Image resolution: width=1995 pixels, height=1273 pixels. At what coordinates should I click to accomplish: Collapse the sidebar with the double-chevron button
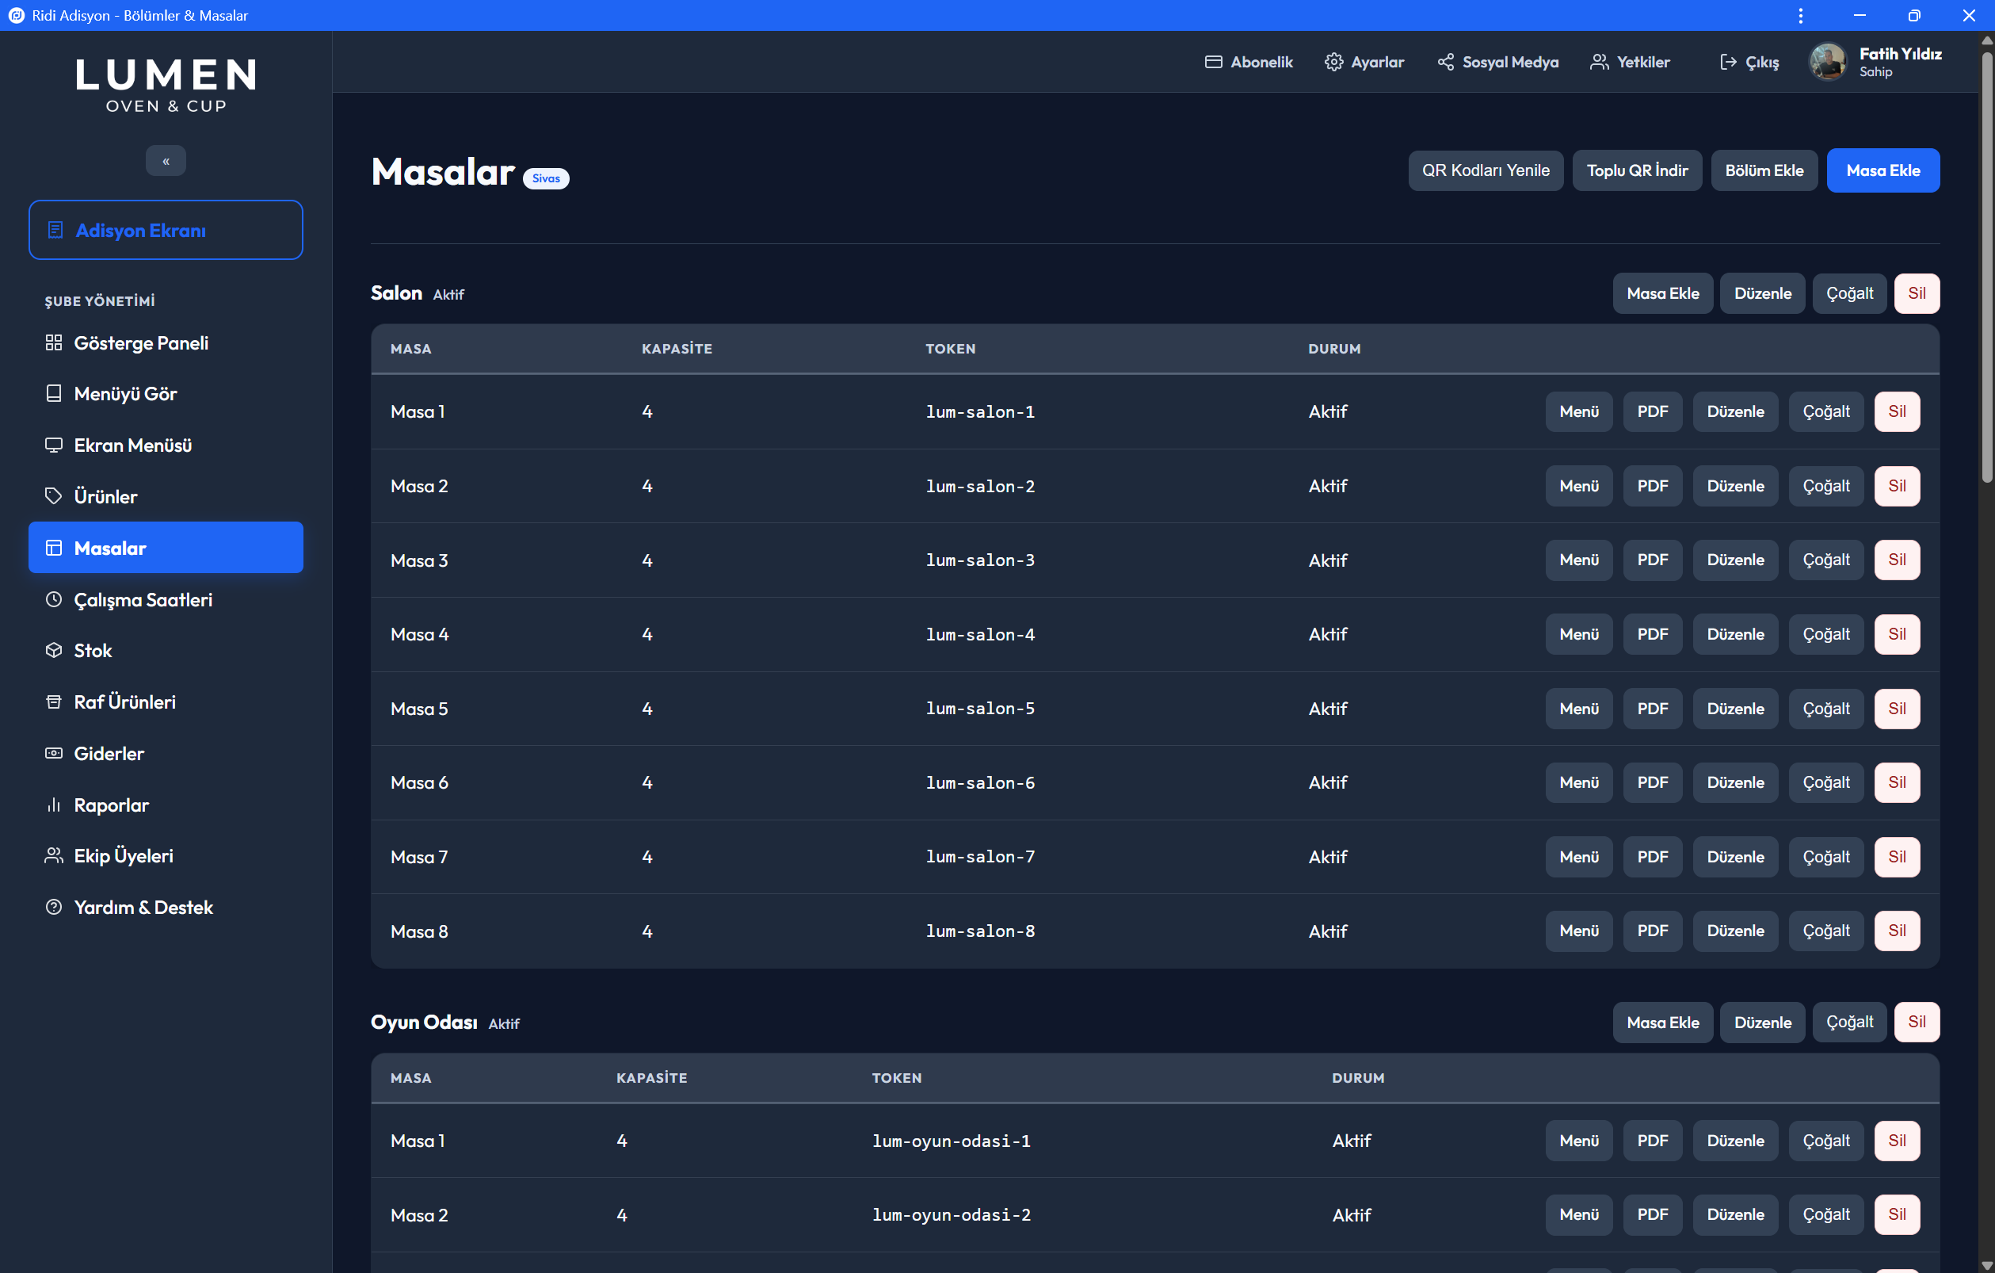(x=166, y=161)
